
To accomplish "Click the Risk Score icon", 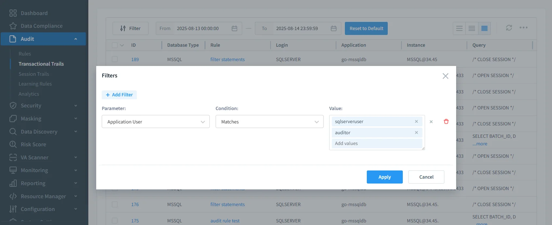I will (13, 144).
